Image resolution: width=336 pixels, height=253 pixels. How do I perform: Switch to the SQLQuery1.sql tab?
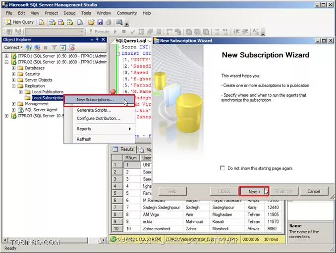133,41
